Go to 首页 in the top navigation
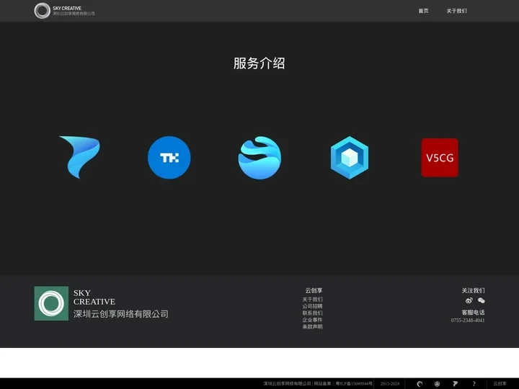Viewport: 519px width, 389px height. click(x=423, y=11)
